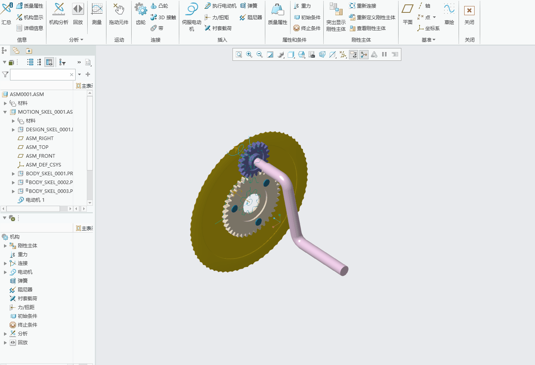Open the 分析 group dropdown in ribbon

point(76,40)
